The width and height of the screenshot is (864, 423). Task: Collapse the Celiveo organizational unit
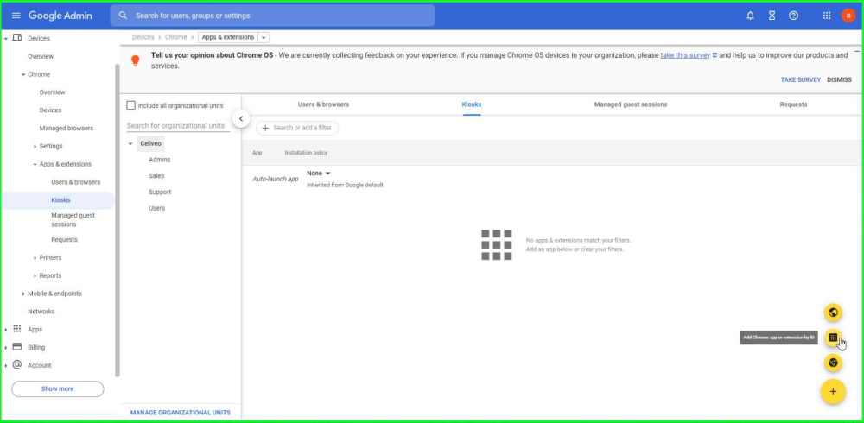130,144
